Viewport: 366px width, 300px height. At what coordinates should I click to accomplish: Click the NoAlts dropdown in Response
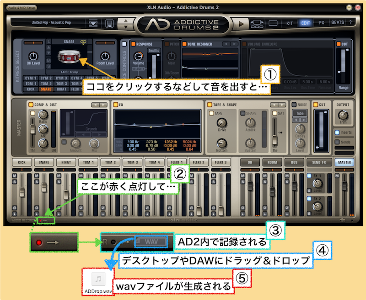coord(154,51)
